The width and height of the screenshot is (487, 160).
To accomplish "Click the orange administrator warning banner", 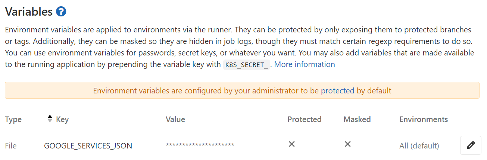I will click(x=242, y=90).
